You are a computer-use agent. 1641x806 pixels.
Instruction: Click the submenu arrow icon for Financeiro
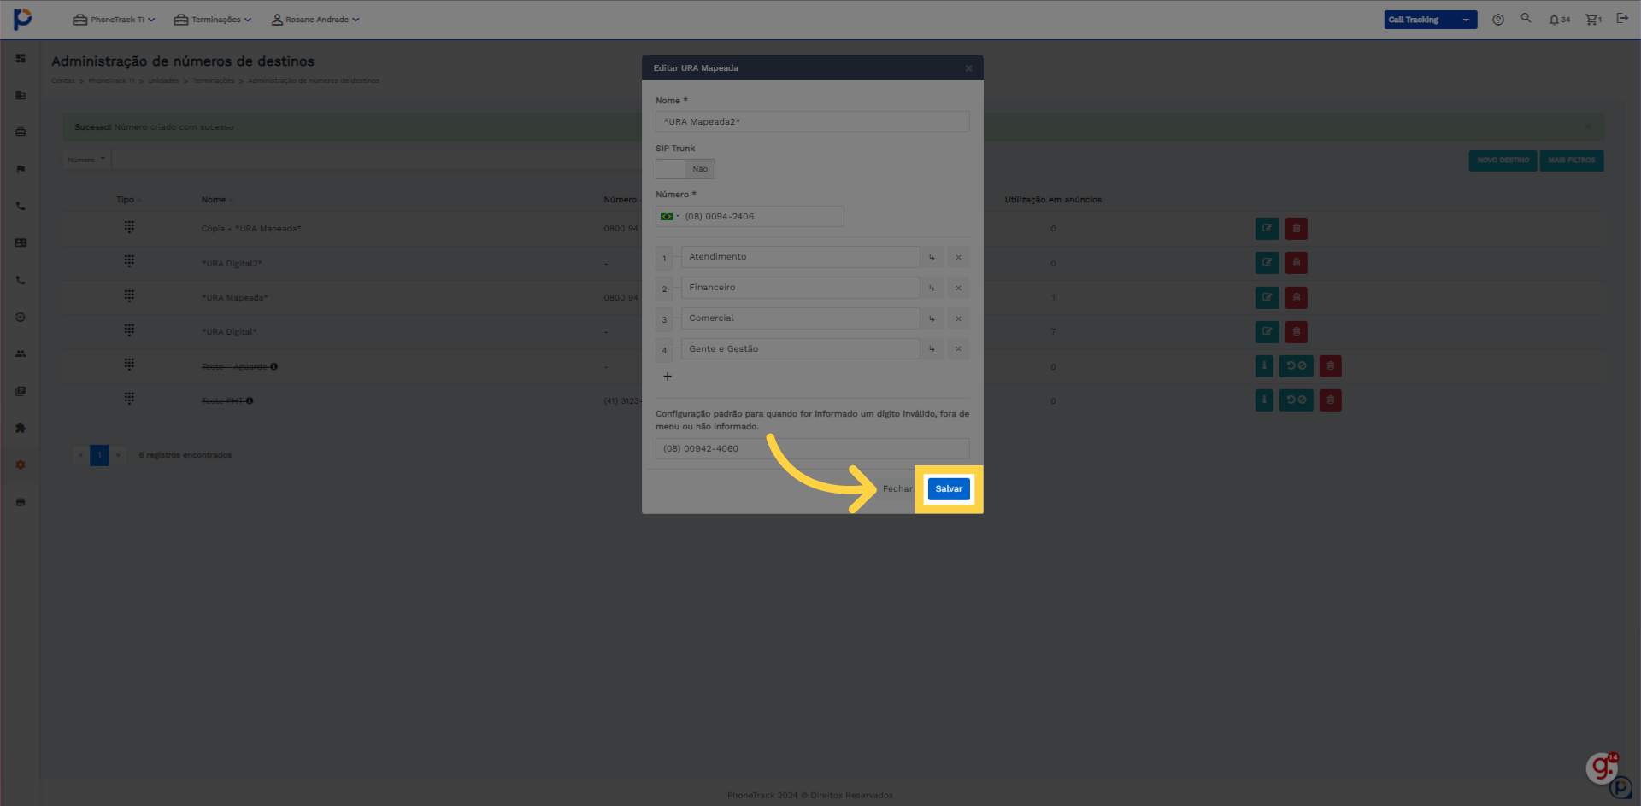point(932,288)
